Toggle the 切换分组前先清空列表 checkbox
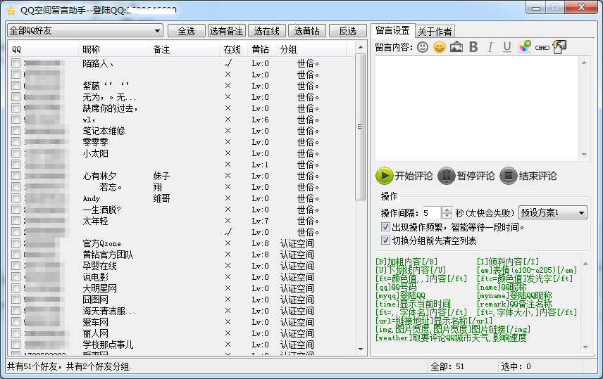 pos(385,240)
